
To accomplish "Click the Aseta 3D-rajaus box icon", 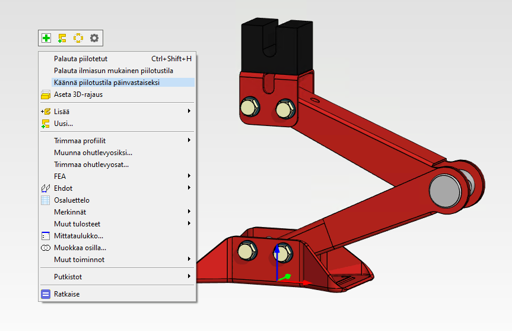I will coord(46,94).
